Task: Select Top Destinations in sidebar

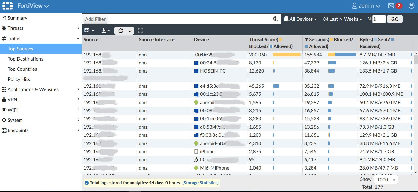Action: (x=25, y=59)
